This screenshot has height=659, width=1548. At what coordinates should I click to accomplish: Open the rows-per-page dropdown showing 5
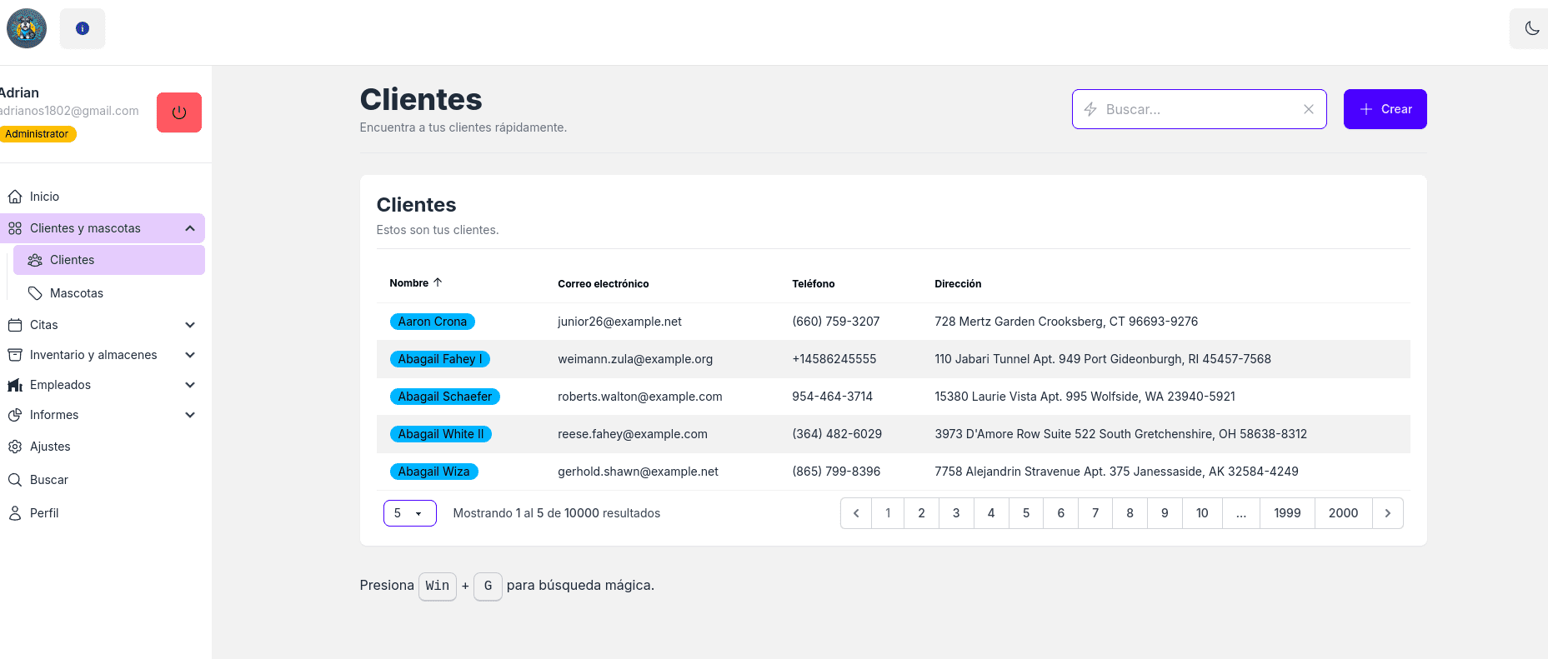tap(410, 513)
